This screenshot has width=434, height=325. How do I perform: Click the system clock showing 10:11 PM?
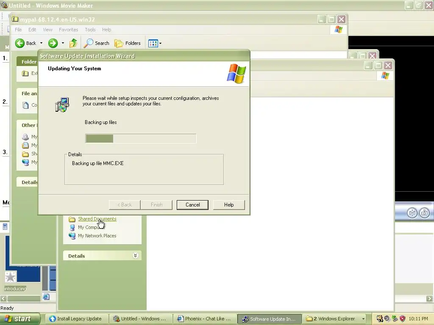pos(418,319)
